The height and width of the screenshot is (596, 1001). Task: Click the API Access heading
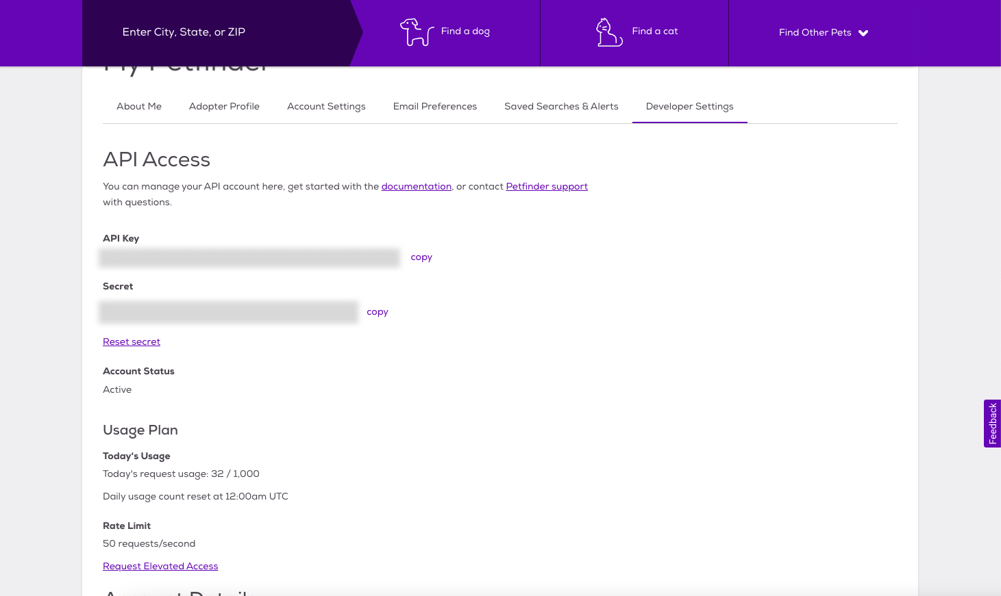pyautogui.click(x=157, y=159)
